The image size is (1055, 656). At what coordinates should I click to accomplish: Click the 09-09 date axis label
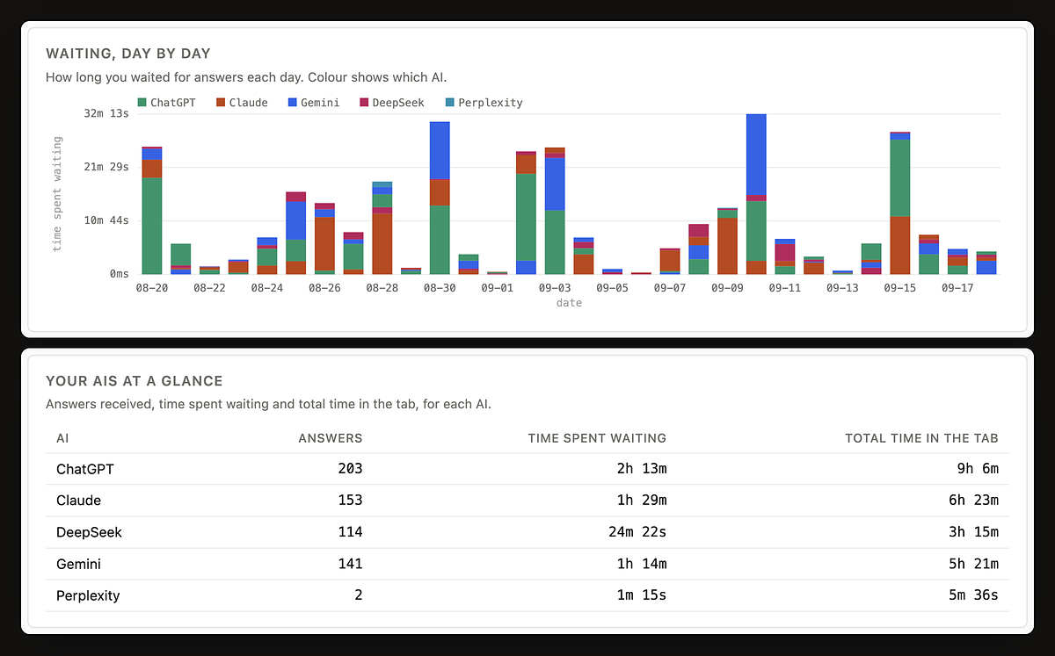727,287
